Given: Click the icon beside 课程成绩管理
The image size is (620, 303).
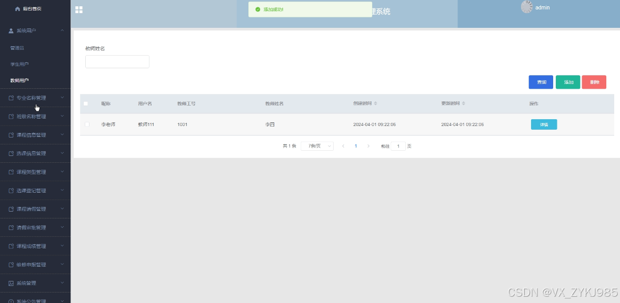Looking at the screenshot, I should (x=11, y=246).
